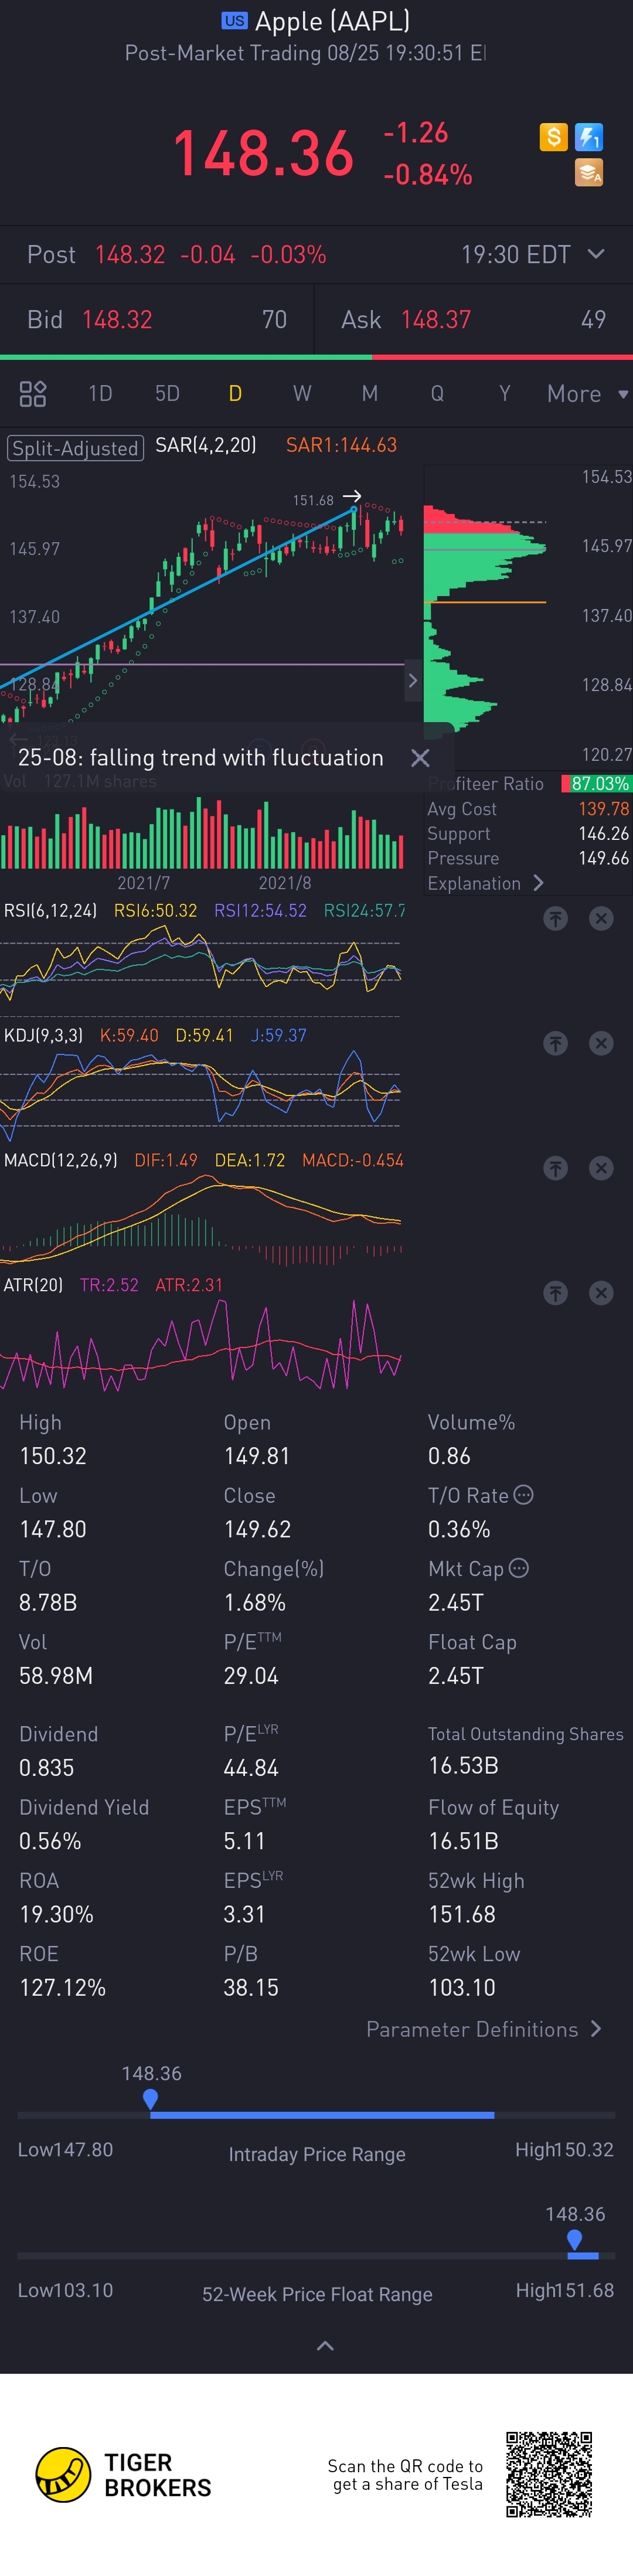The width and height of the screenshot is (633, 2576).
Task: Tap the Tesla share QR code
Action: [549, 2474]
